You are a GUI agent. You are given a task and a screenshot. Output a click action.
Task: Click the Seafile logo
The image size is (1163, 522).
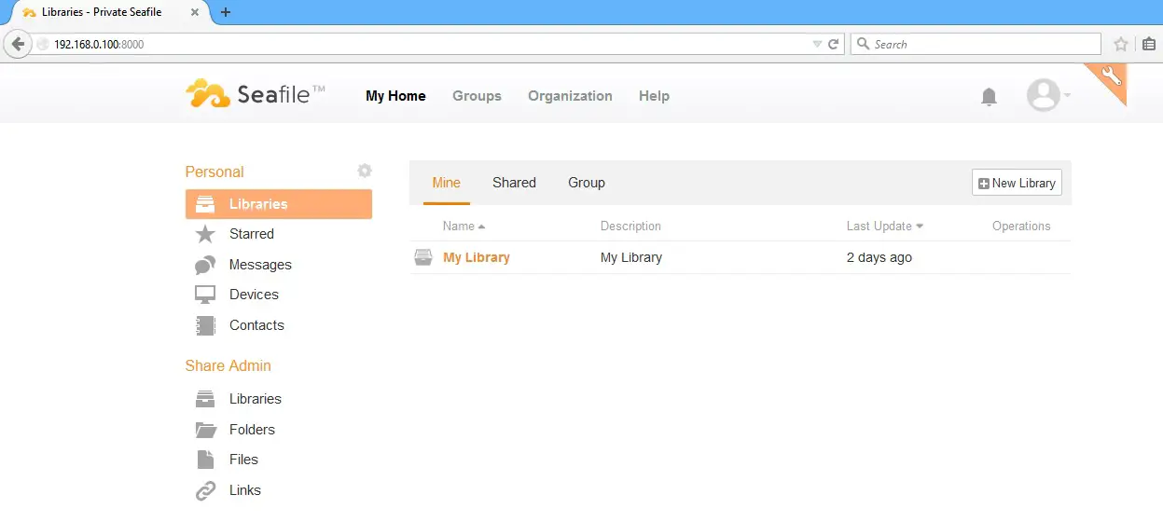click(256, 93)
